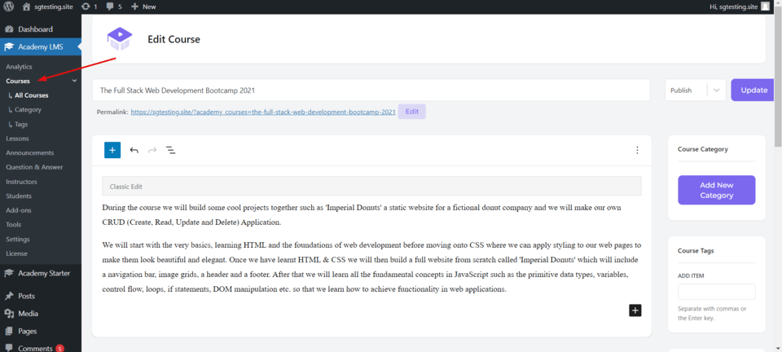Click the course title input field

(371, 90)
